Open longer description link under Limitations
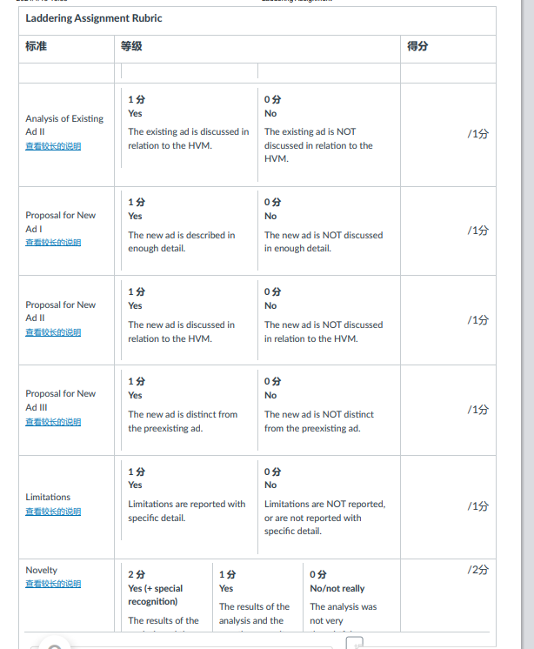534x649 pixels. pos(53,512)
